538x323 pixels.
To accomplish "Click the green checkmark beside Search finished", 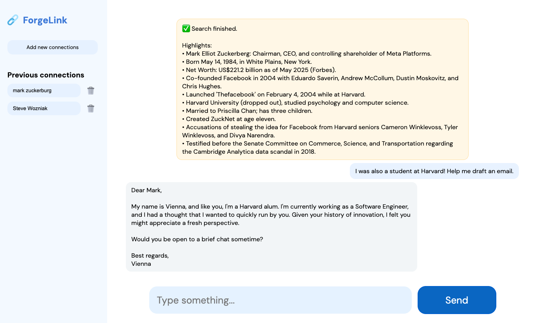I will [x=186, y=28].
